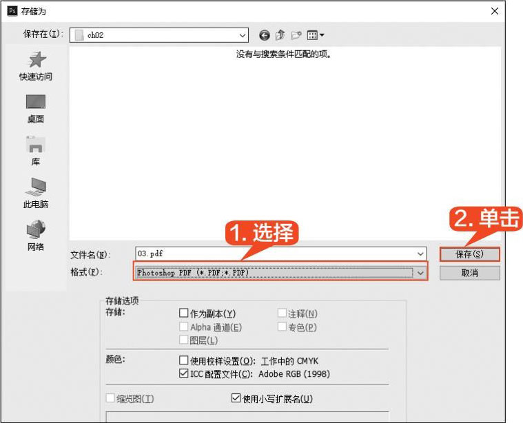Viewport: 523px width, 423px height.
Task: Click the Save button
Action: (x=469, y=254)
